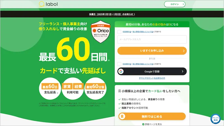Open the すでにアカウントをお持ちの方 link
The image size is (224, 126).
pos(152,78)
